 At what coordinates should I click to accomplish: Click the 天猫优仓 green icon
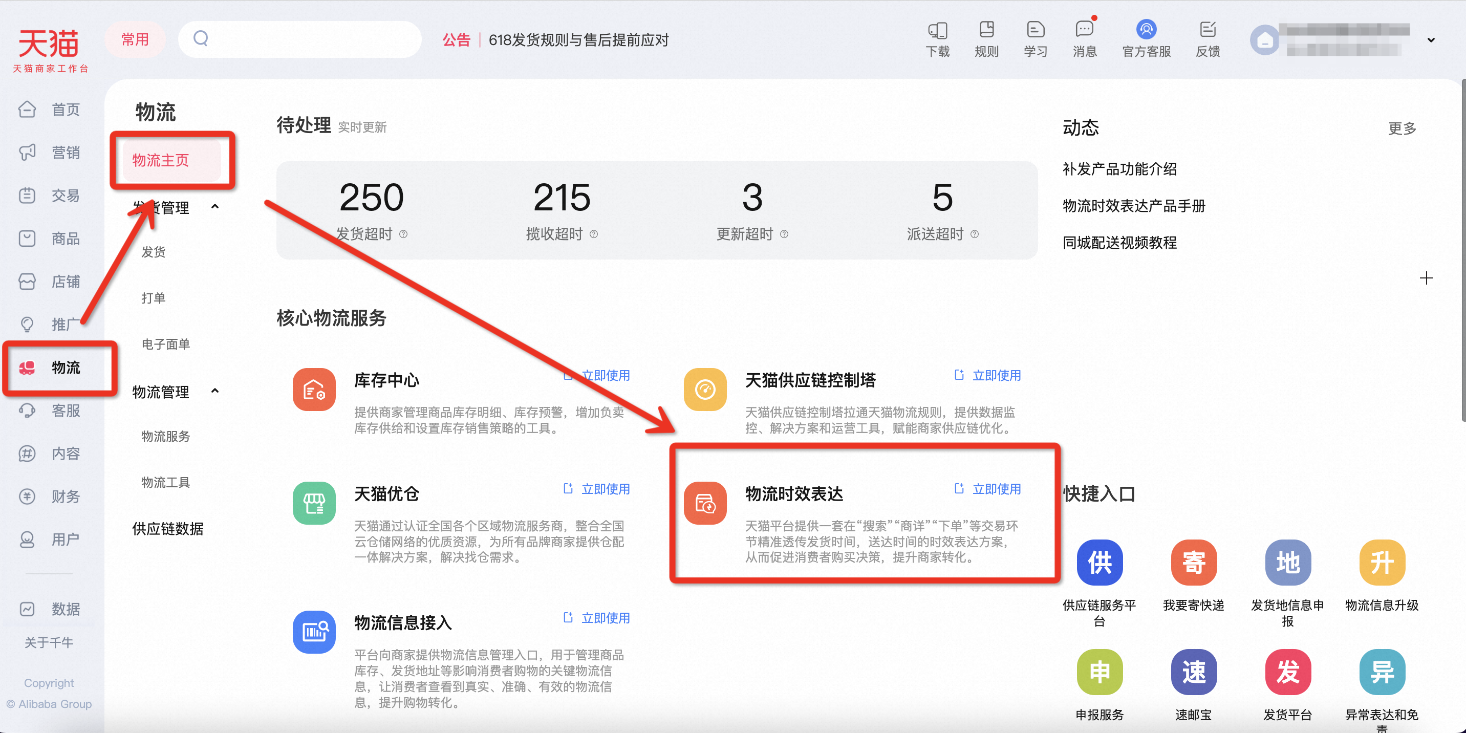(314, 503)
